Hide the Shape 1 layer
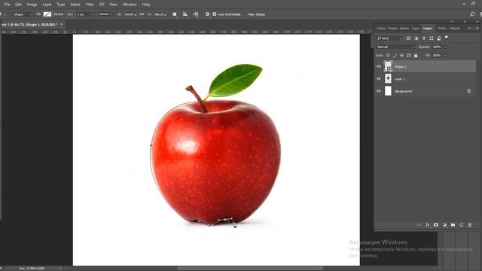Screen dimensions: 482x271 [379, 67]
